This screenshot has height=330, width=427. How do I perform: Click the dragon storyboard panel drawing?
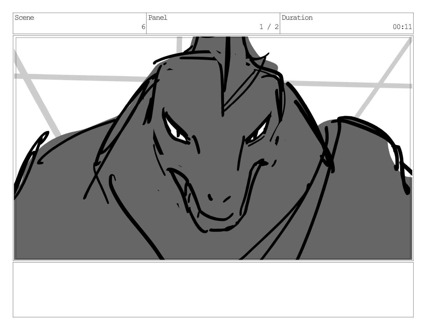[213, 148]
